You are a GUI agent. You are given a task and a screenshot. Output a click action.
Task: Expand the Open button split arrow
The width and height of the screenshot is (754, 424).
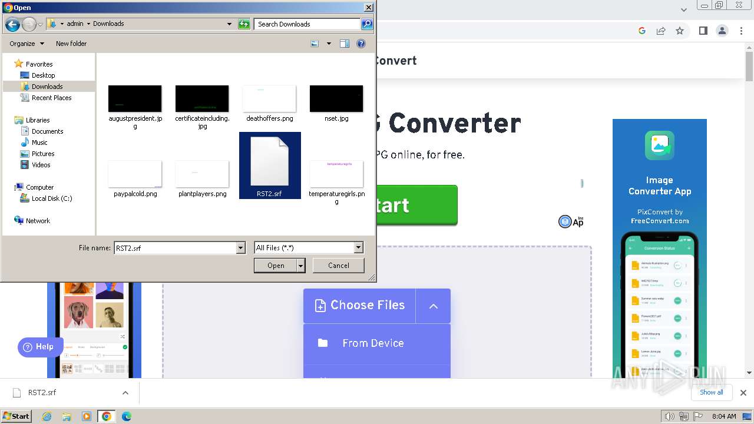click(x=301, y=266)
